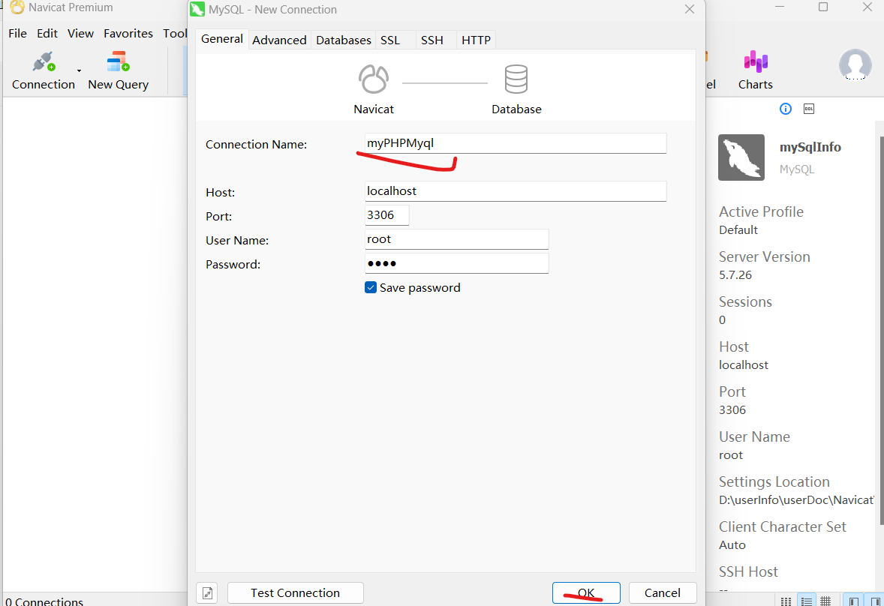Click the connection URI icon button

point(207,593)
